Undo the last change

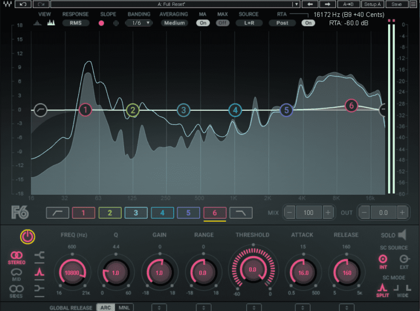point(23,4)
